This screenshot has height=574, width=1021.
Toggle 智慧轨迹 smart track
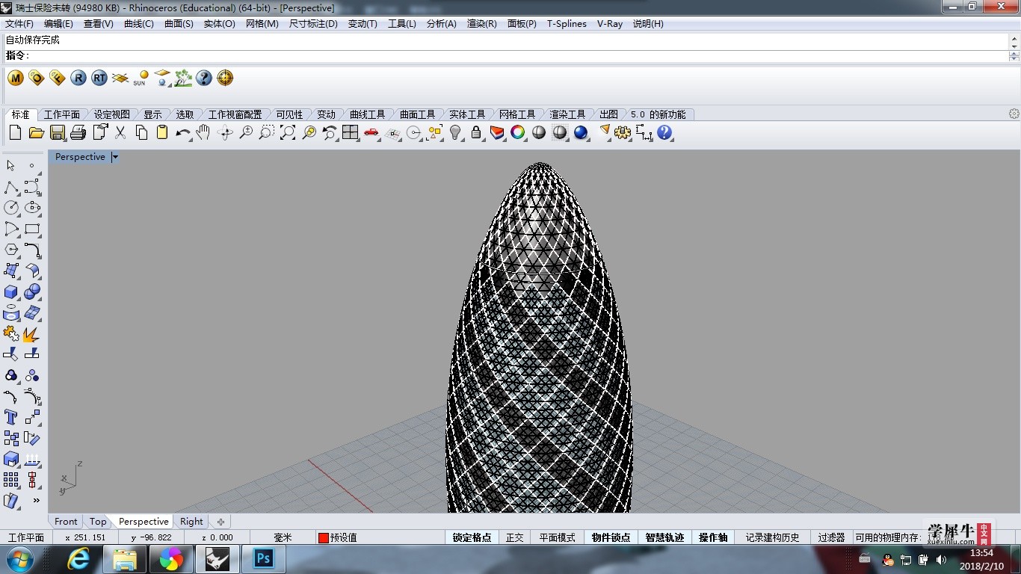coord(664,537)
